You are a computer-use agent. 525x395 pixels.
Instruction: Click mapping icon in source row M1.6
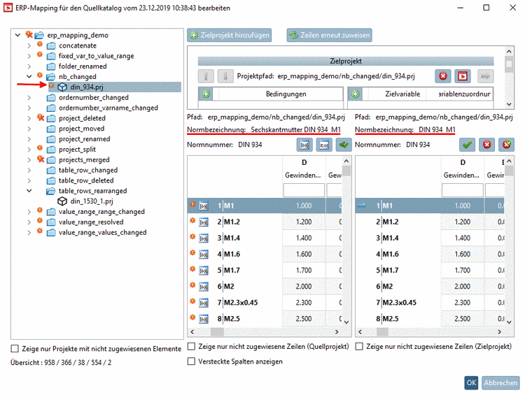pyautogui.click(x=204, y=254)
